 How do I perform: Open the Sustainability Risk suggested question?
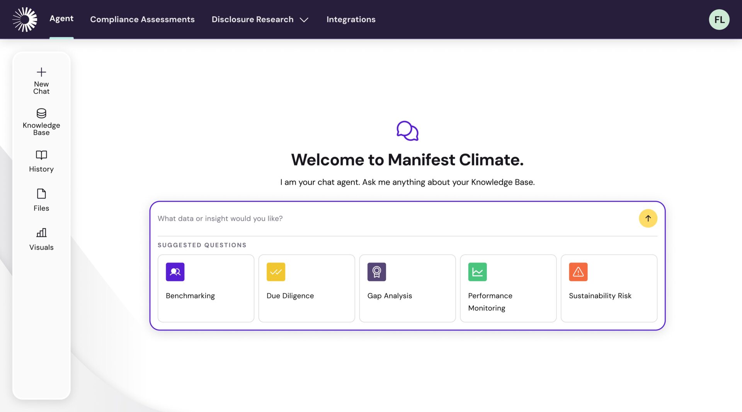609,288
